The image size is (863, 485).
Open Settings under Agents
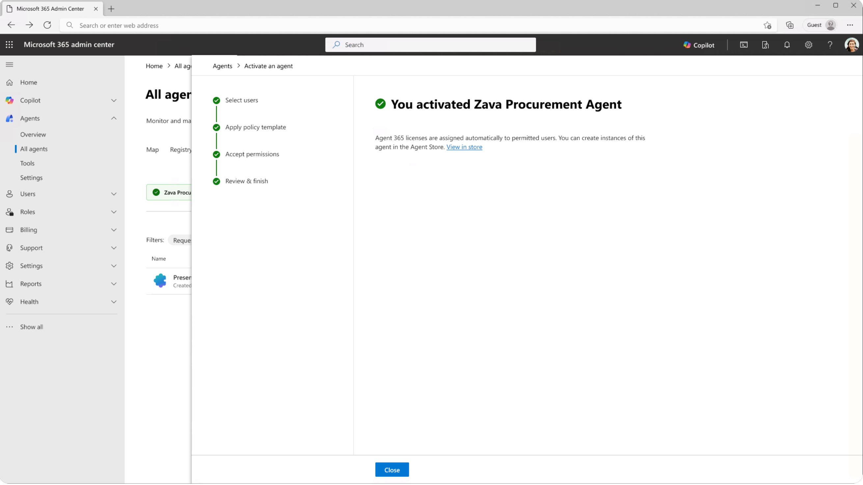tap(31, 178)
